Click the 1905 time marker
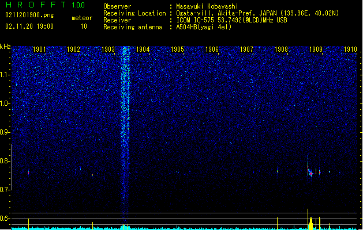 [177, 49]
